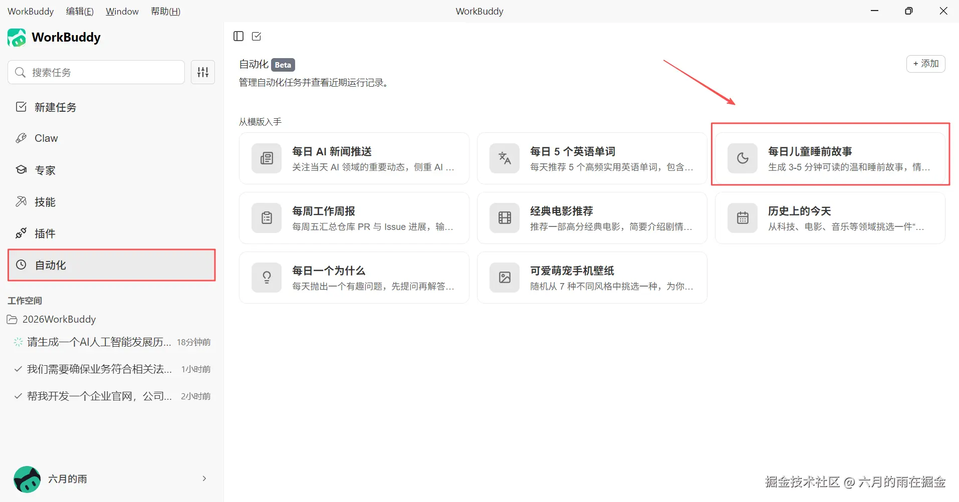Viewport: 959px width, 502px height.
Task: Click the 插件 plug icon
Action: pyautogui.click(x=21, y=233)
